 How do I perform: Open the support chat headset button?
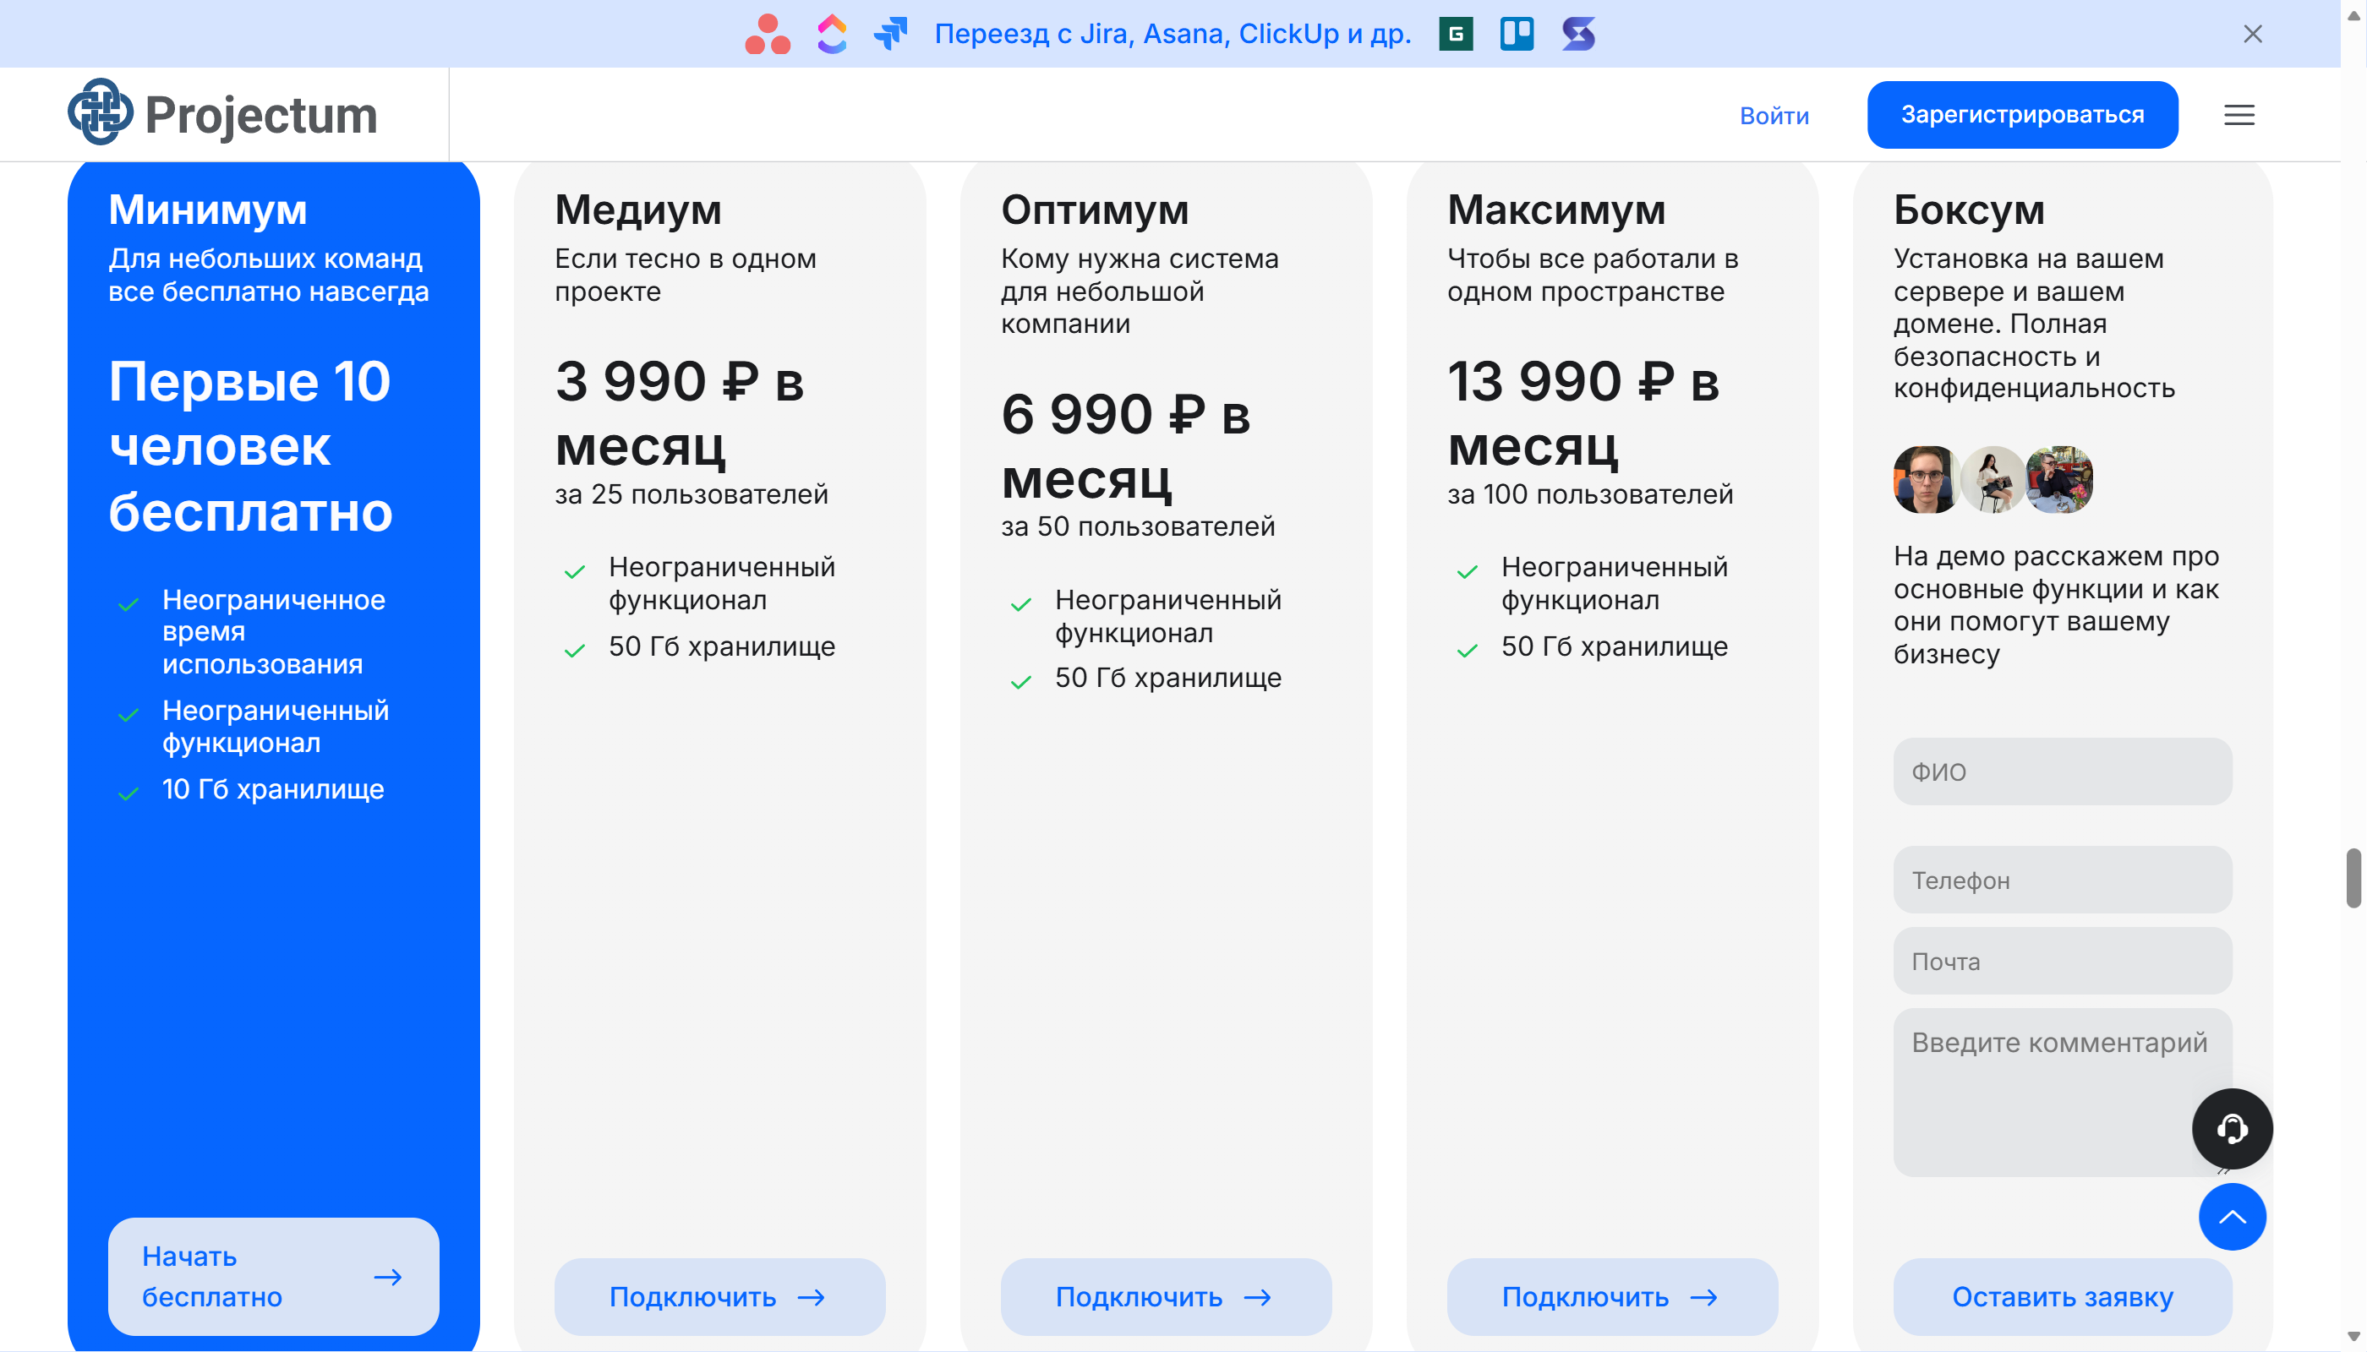(2232, 1128)
